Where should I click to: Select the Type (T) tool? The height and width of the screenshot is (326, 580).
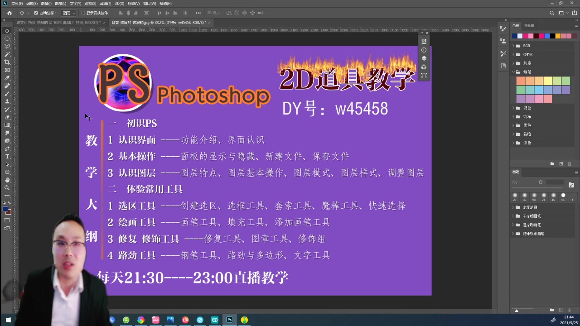[x=7, y=157]
